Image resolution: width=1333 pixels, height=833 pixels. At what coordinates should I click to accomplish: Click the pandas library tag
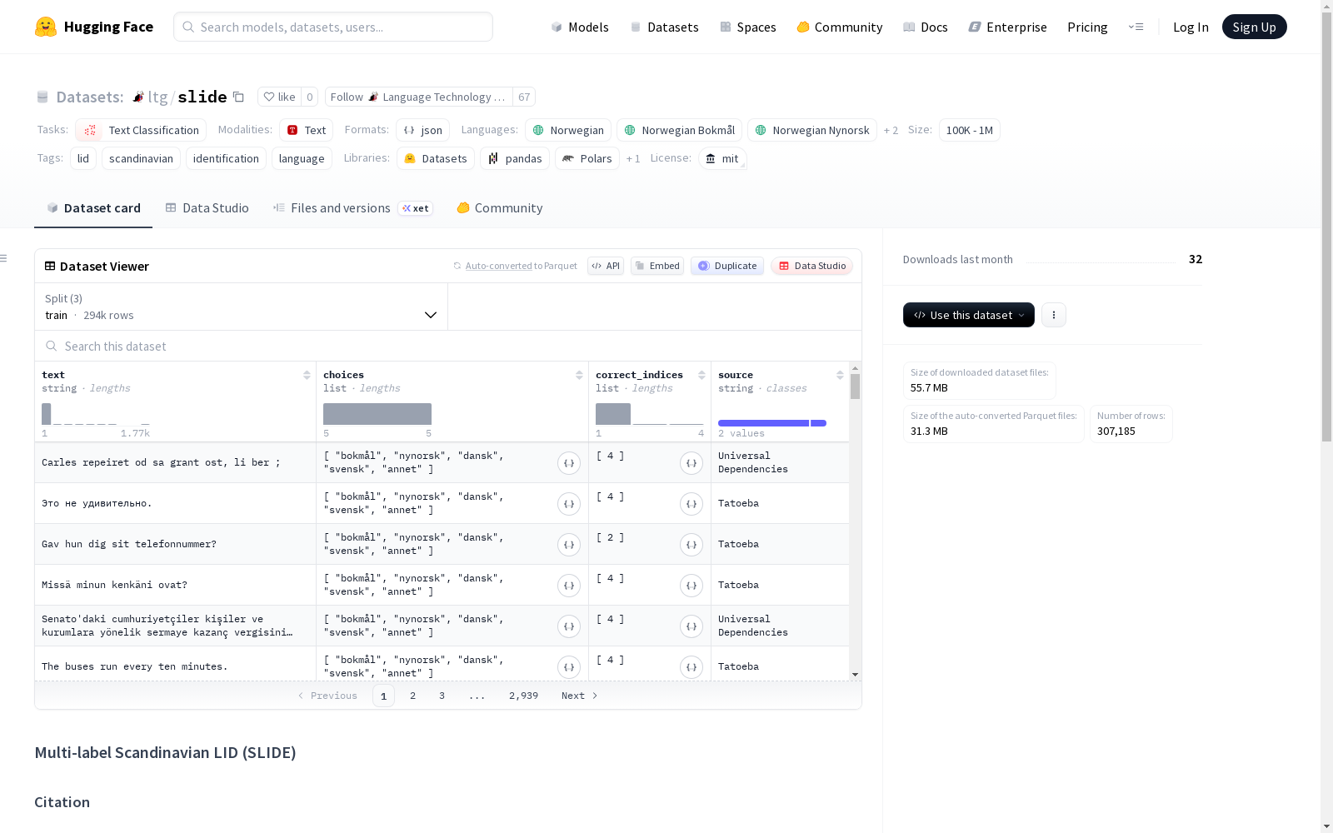pos(515,158)
